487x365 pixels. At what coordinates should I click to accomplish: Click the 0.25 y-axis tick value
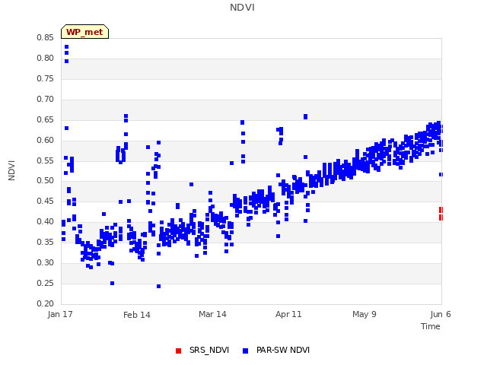45,283
